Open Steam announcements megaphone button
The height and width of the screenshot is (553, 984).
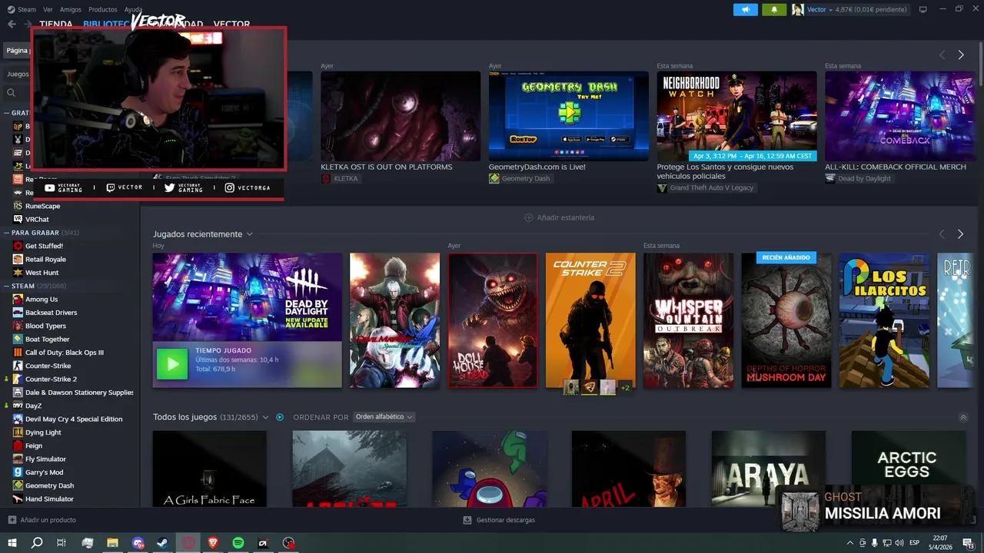[x=745, y=9]
